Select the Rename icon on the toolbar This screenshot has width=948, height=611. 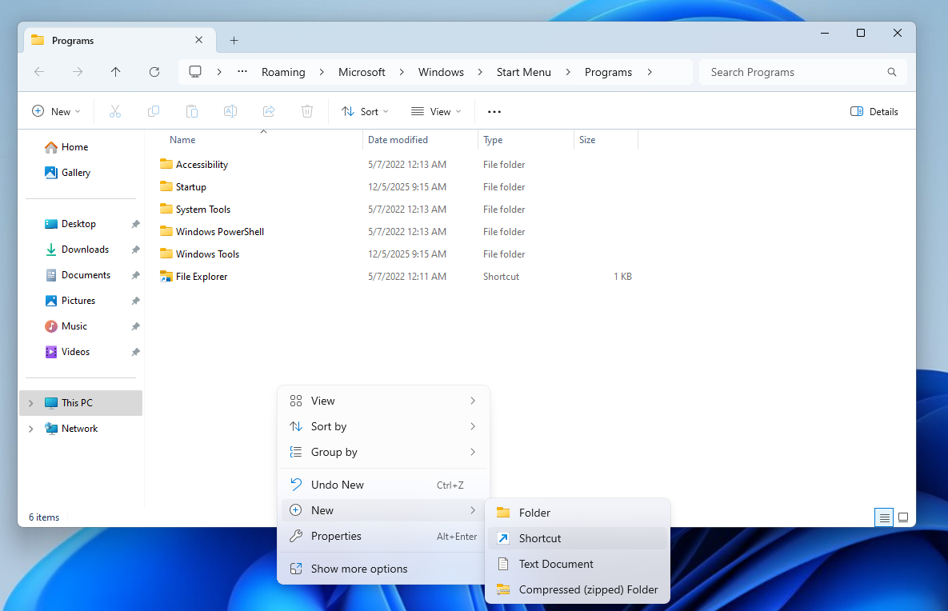[x=230, y=111]
